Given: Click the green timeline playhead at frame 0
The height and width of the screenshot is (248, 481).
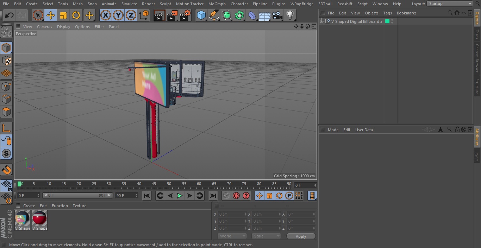Looking at the screenshot, I should tap(19, 184).
